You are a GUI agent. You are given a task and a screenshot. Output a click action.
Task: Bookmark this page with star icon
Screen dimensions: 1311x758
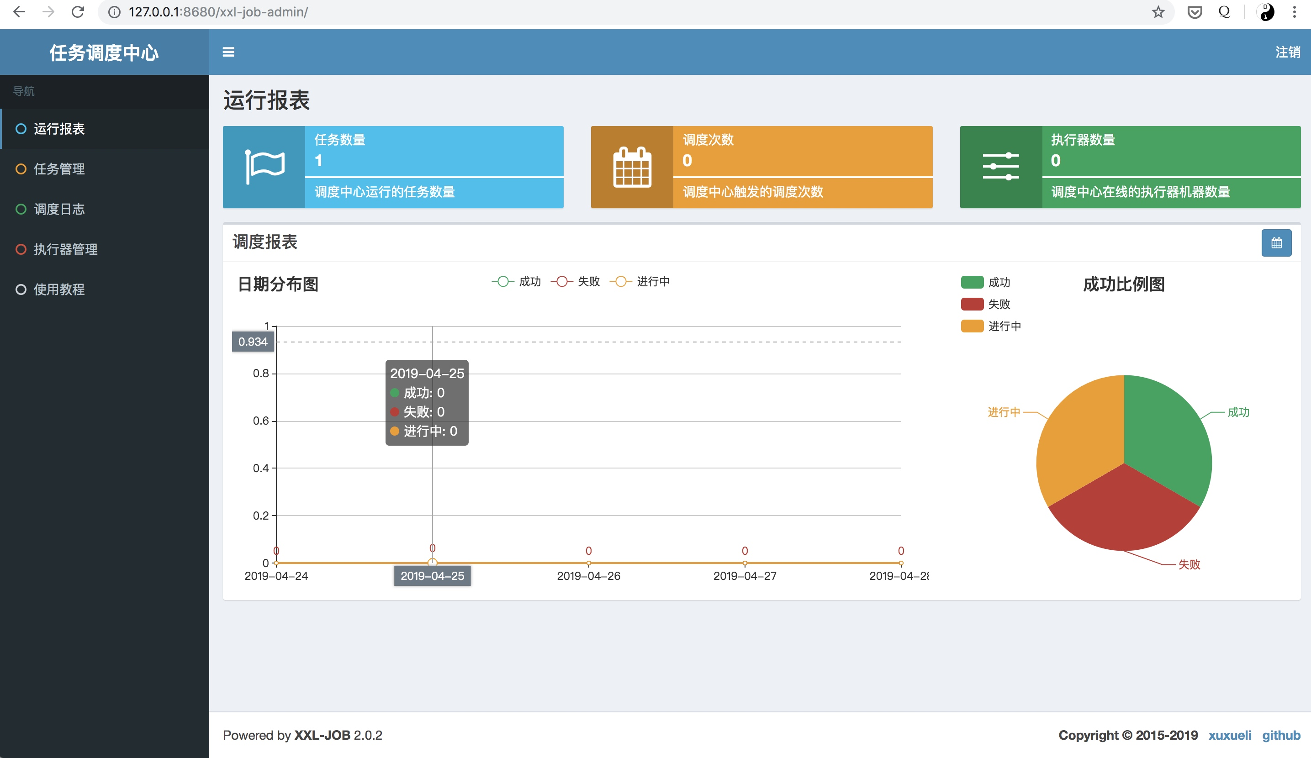point(1158,12)
